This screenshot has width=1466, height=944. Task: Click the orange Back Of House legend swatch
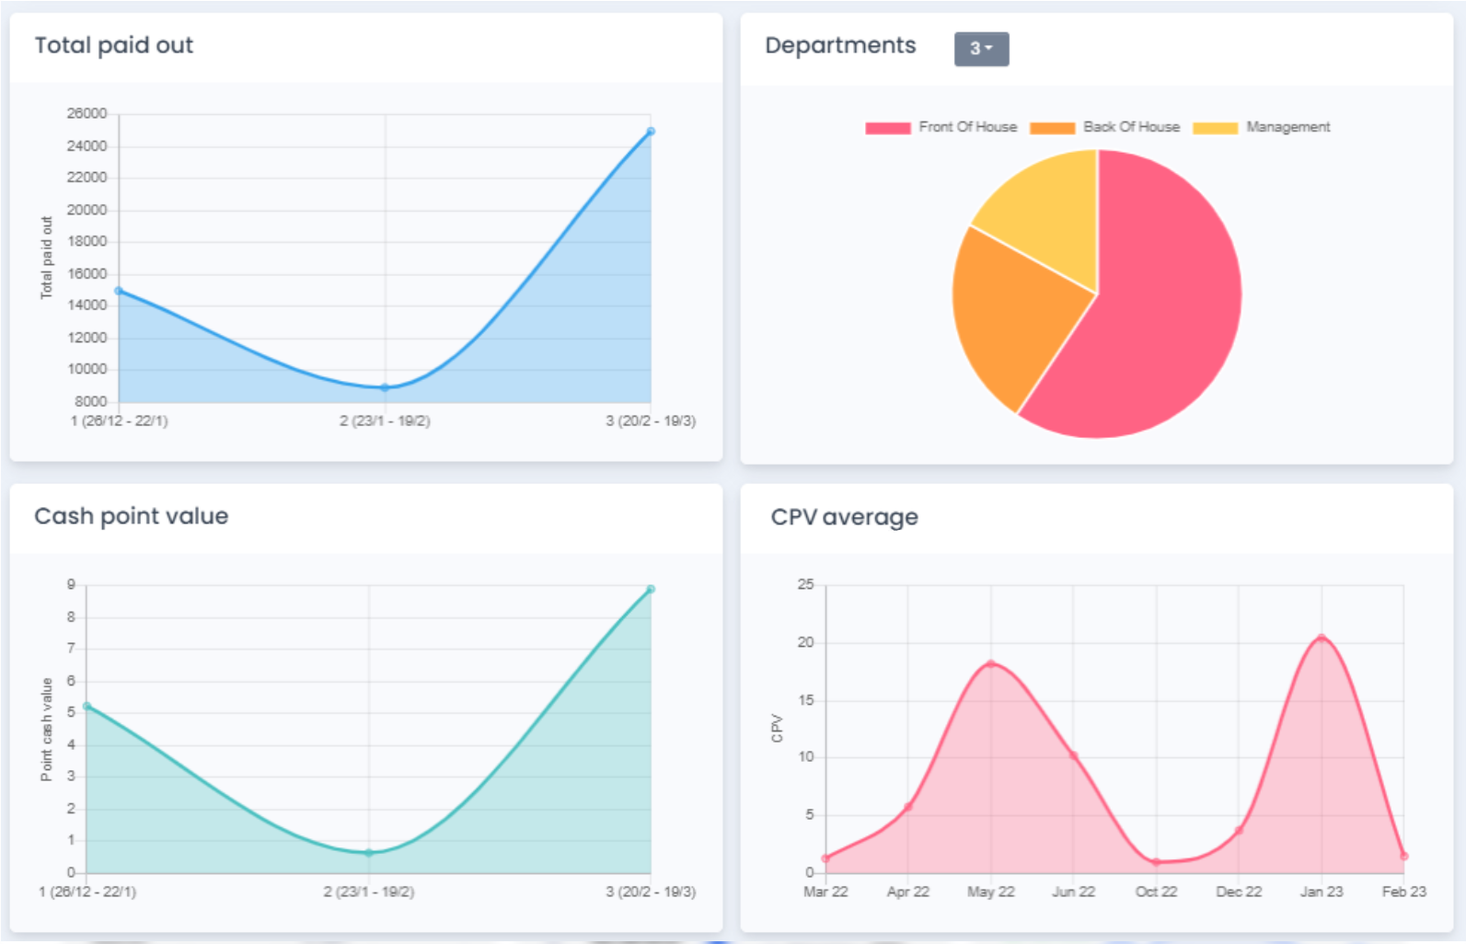tap(1053, 128)
